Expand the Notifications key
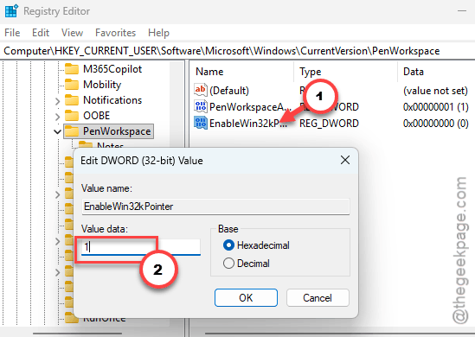 (58, 101)
